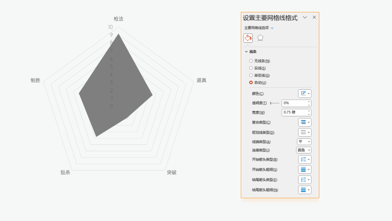Open the end arrow type (结尾箭头类型) picker

point(305,180)
